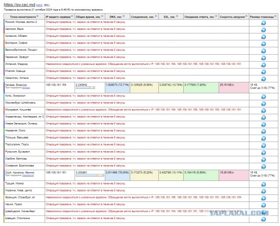Refresh the Нидерланды, Амстердам, юг 2 row
The height and width of the screenshot is (226, 280).
(263, 118)
